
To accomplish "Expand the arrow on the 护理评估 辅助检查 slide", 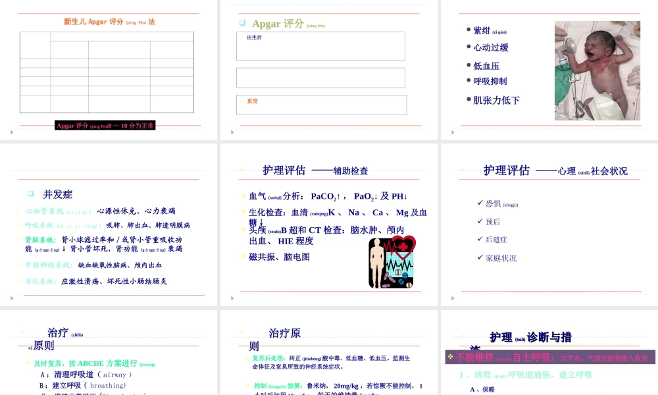I will pos(232,298).
